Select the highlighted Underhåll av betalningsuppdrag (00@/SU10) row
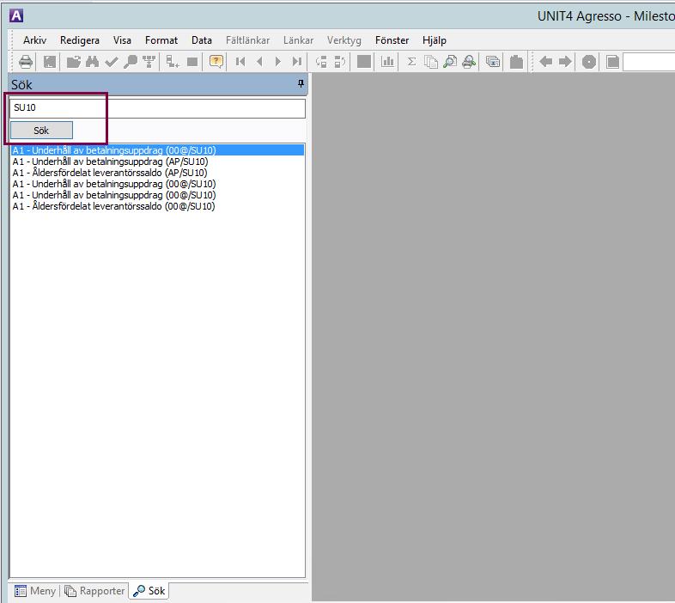Screen dimensions: 675x603 tap(157, 150)
